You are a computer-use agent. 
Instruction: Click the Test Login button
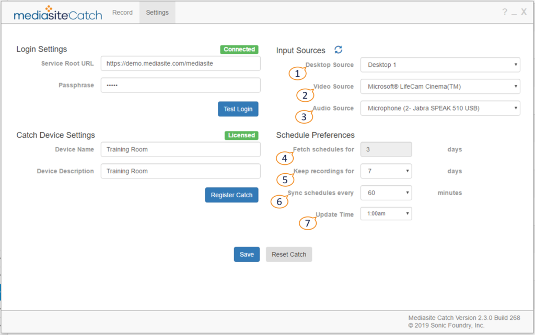238,109
